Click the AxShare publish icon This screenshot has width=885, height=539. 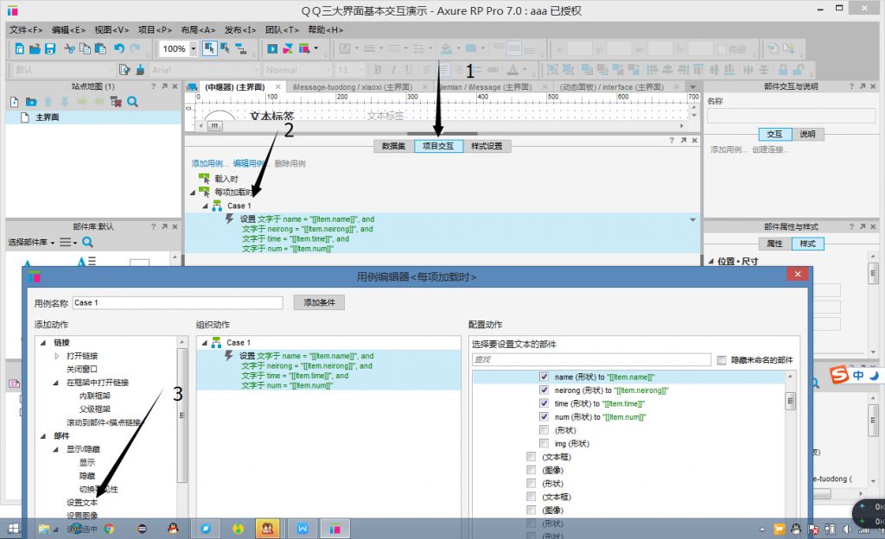point(288,49)
